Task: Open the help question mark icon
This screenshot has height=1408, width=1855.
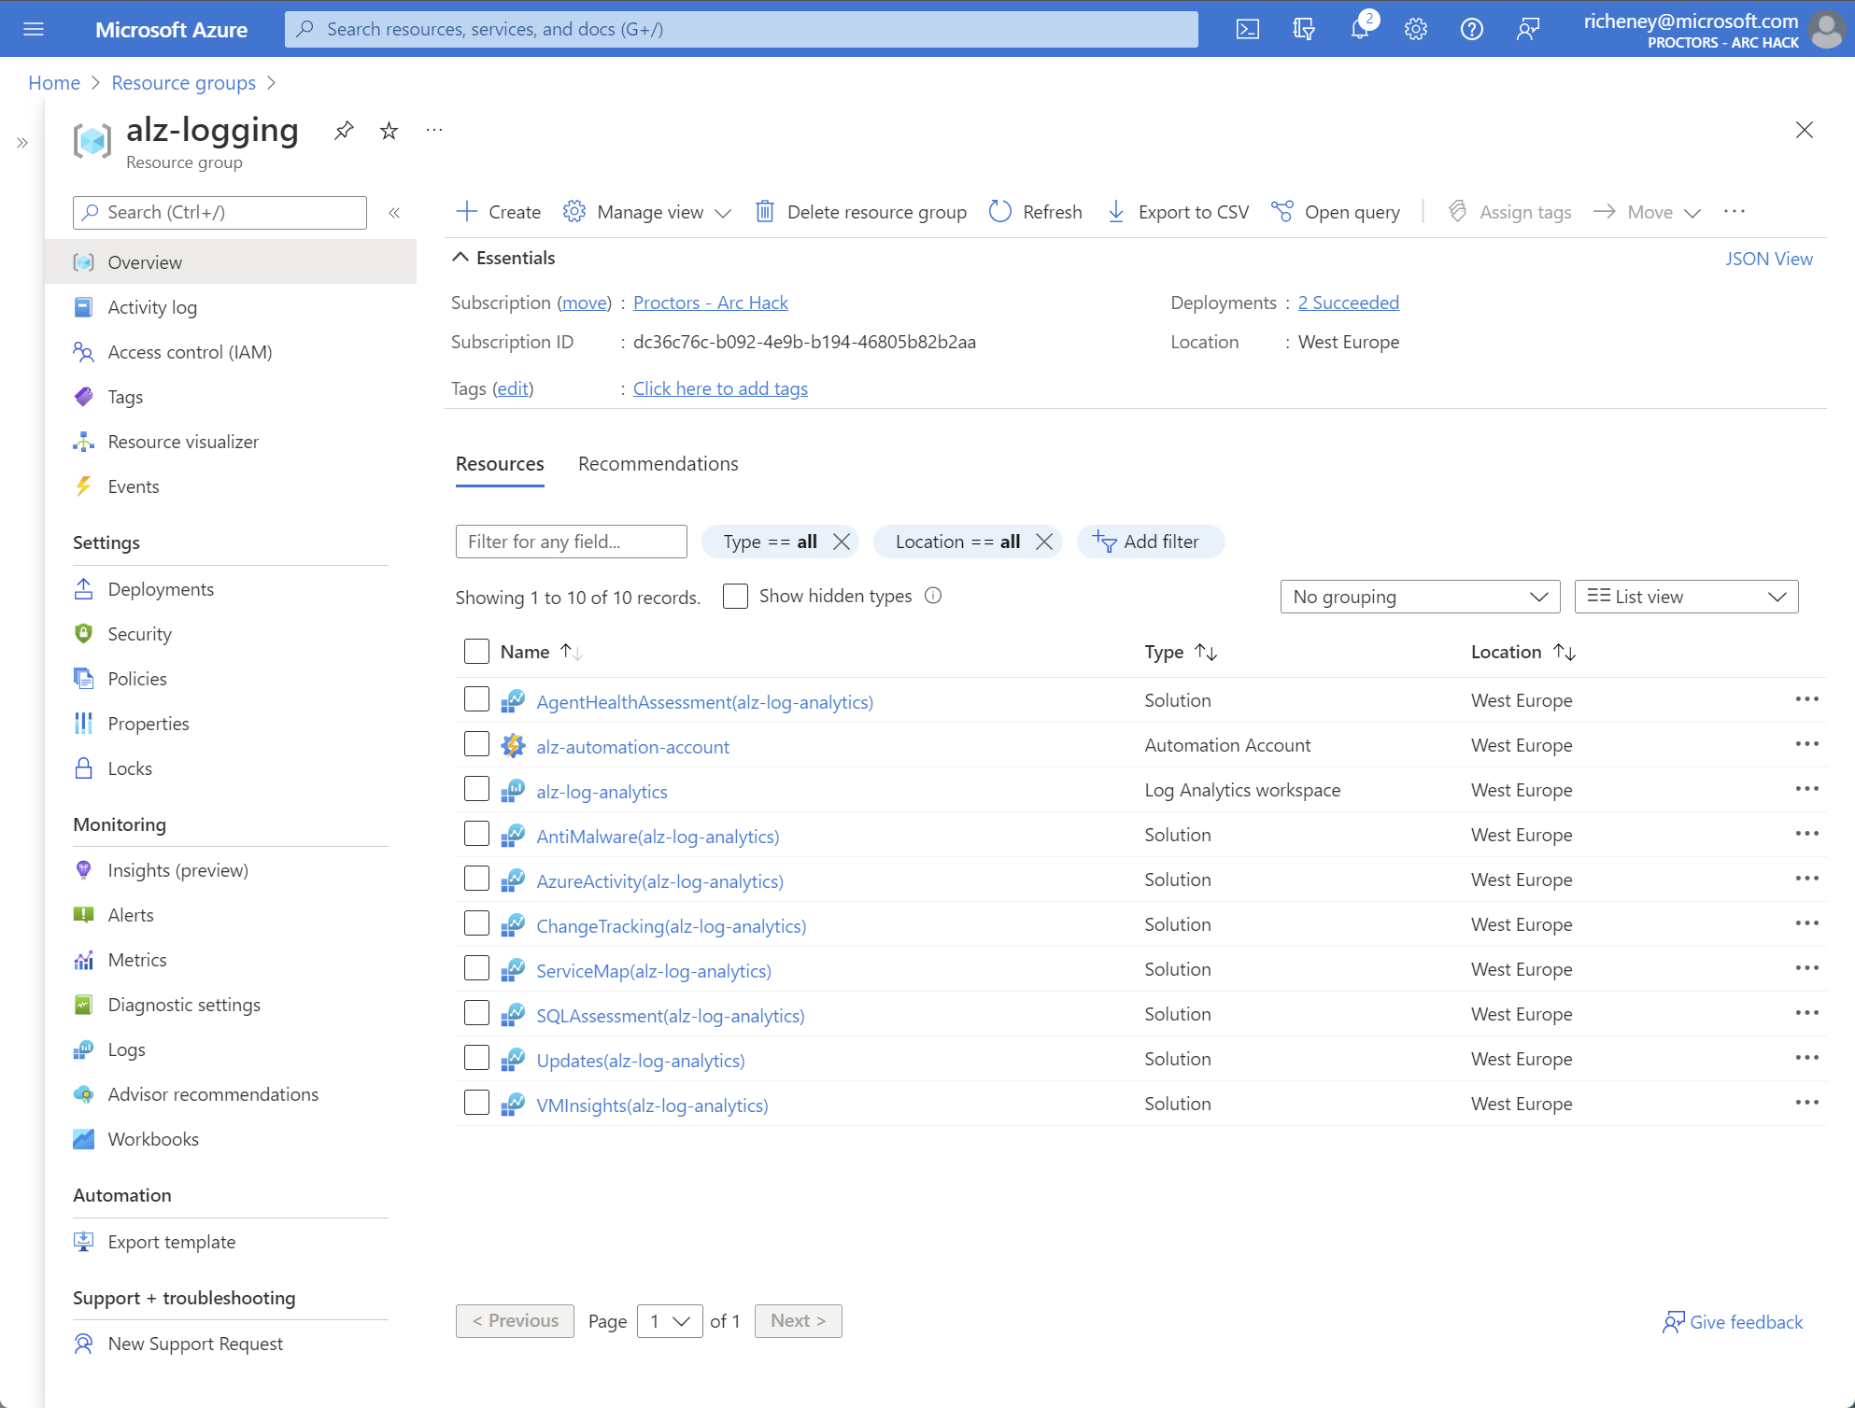Action: click(1471, 28)
